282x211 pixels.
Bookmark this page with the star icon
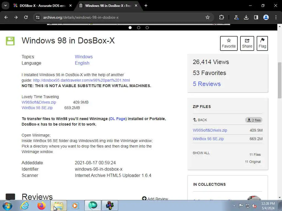click(208, 17)
